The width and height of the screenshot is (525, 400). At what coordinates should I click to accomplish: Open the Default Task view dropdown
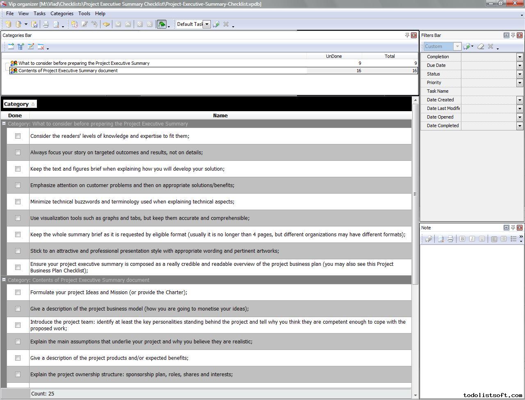[x=207, y=24]
